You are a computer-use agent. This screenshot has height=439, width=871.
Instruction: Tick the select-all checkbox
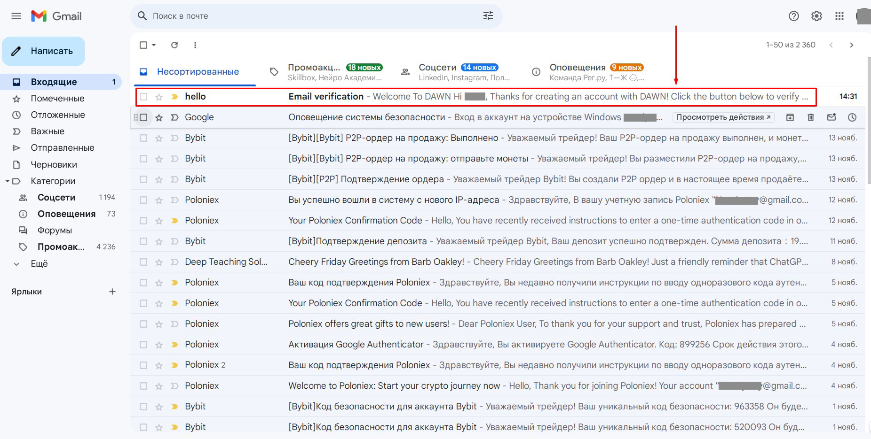pos(143,45)
